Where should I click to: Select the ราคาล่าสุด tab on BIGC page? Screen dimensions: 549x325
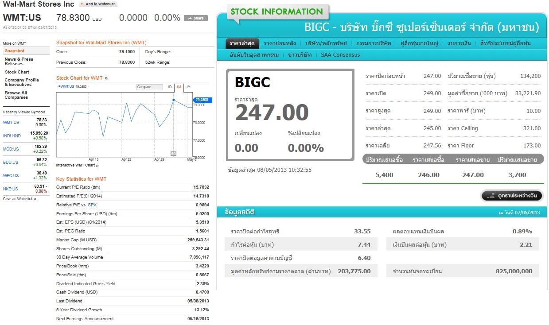[242, 43]
